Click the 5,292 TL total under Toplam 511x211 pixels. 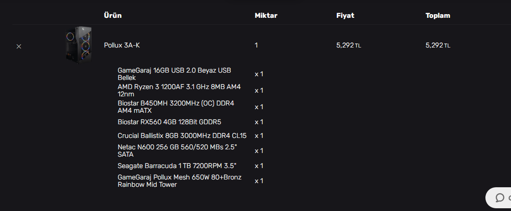tap(437, 45)
